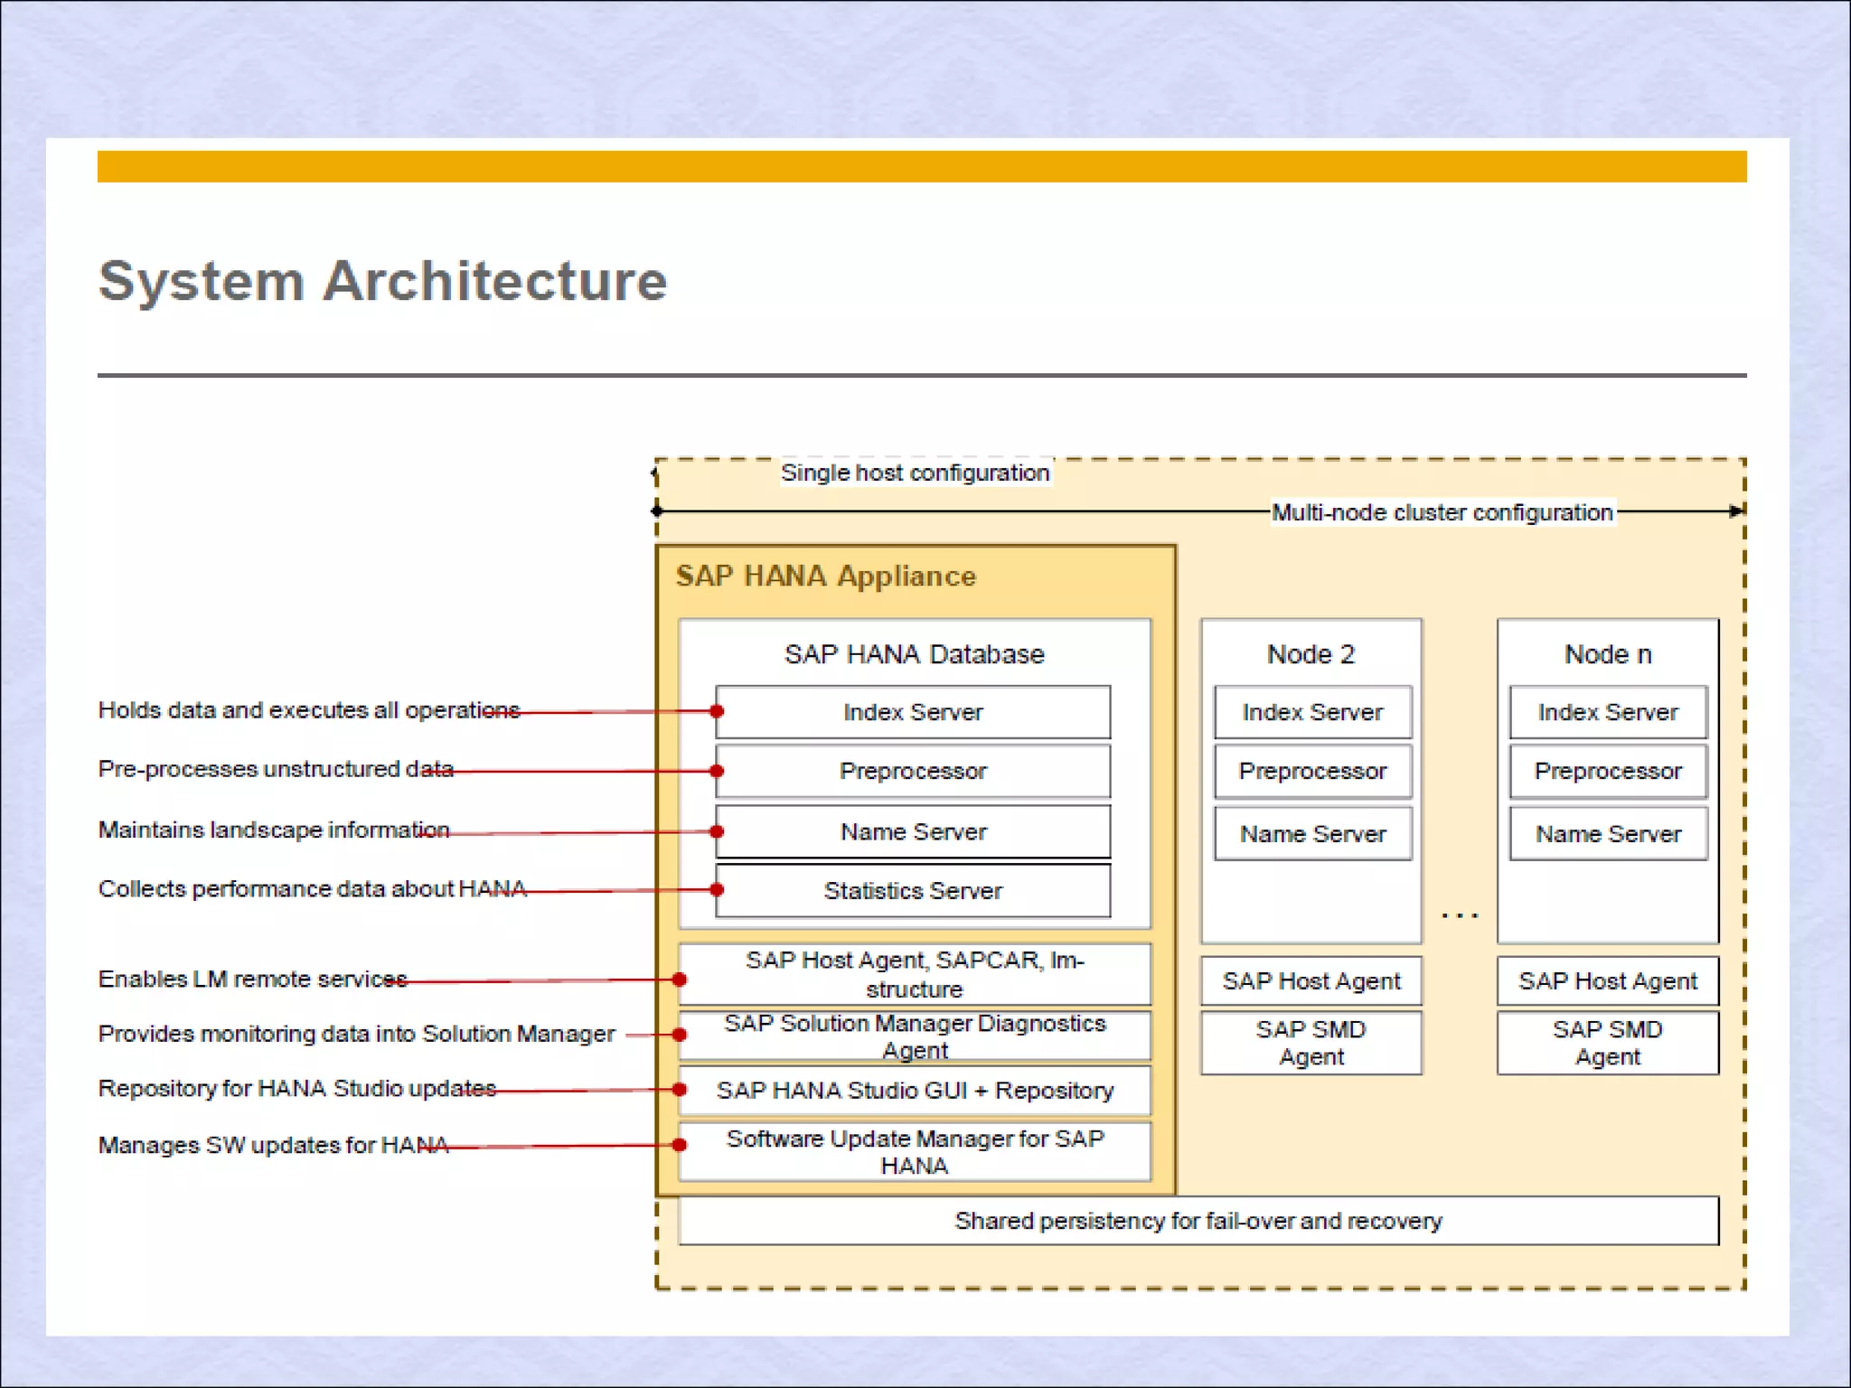Screen dimensions: 1851x1388
Task: Select the Statistics Server box
Action: (x=913, y=890)
